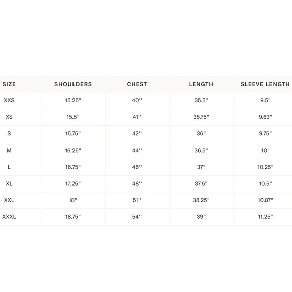Click the 38.25" length cell
This screenshot has height=292, width=292.
click(201, 200)
